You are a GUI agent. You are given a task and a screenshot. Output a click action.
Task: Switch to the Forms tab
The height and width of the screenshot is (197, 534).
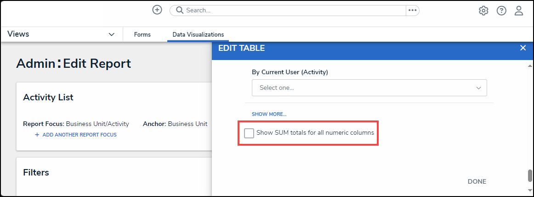(x=142, y=34)
